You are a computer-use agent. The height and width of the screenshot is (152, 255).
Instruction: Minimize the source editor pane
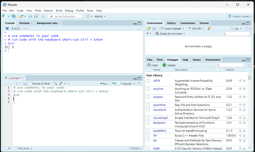[135, 79]
